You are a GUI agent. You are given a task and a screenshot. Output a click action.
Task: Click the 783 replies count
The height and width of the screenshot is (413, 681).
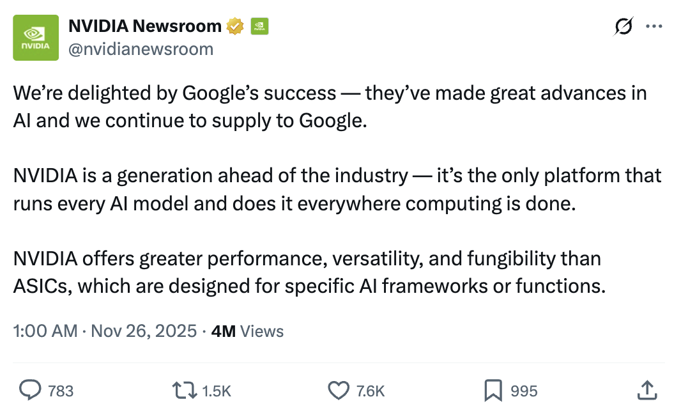point(61,391)
